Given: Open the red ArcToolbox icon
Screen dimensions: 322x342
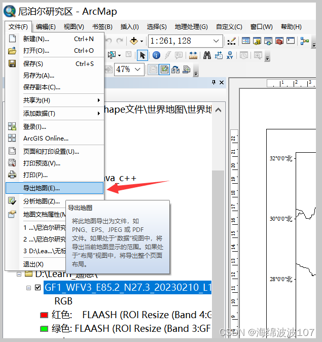Looking at the screenshot, I should pyautogui.click(x=279, y=41).
